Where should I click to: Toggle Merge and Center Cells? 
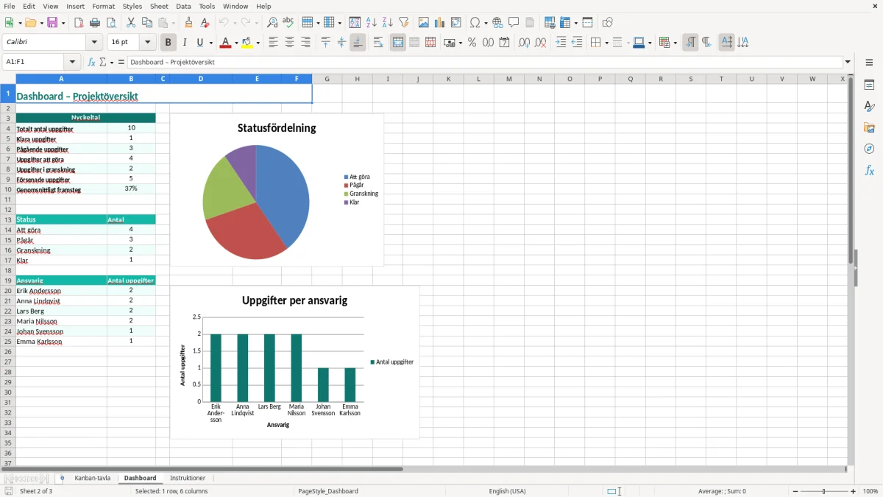(398, 43)
